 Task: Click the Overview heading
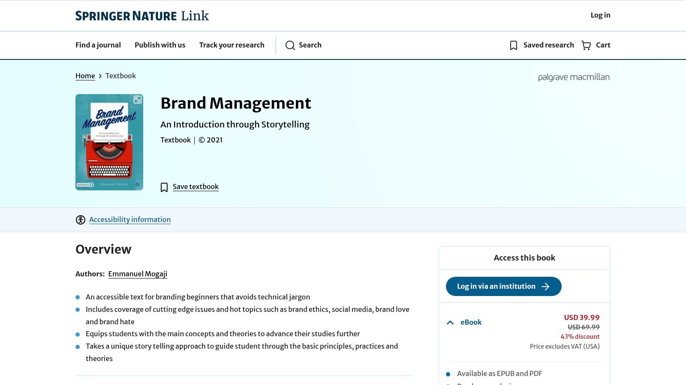click(x=103, y=249)
